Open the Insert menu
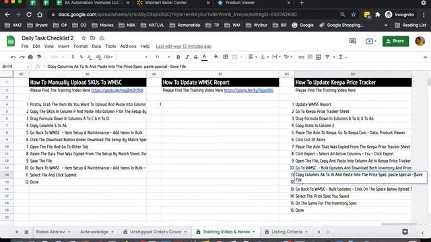Viewport: 431px width, 242px height. coord(63,46)
